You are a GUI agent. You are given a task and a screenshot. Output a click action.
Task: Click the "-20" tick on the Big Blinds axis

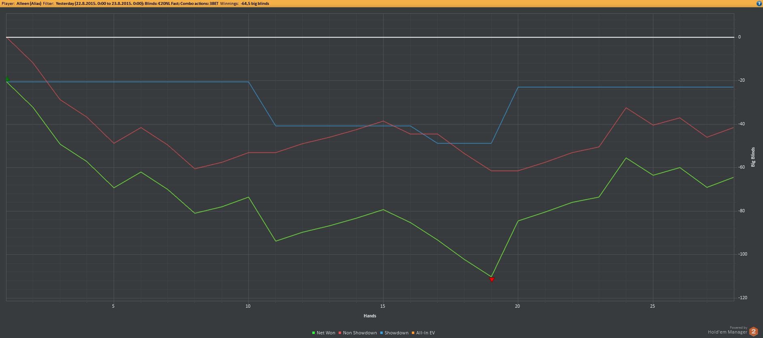[741, 80]
